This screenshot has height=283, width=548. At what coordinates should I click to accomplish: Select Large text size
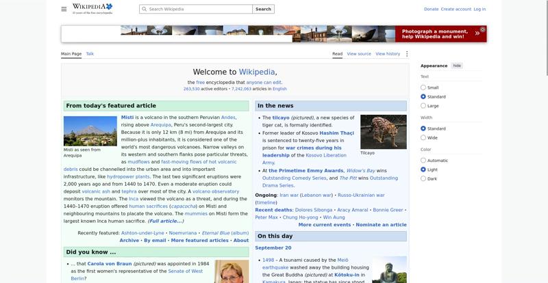coord(423,106)
